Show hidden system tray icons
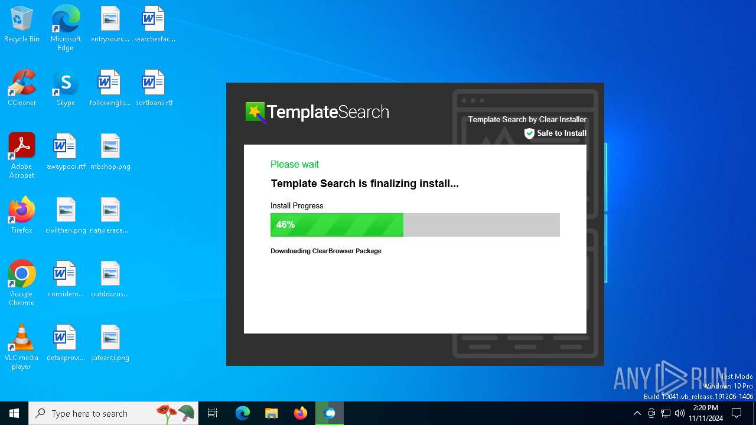This screenshot has height=425, width=756. point(637,413)
